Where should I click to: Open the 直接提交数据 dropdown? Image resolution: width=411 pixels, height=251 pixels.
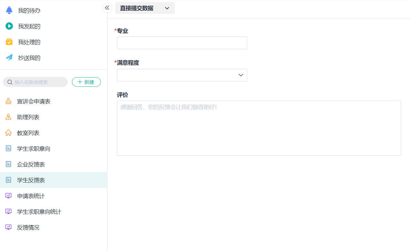(145, 8)
